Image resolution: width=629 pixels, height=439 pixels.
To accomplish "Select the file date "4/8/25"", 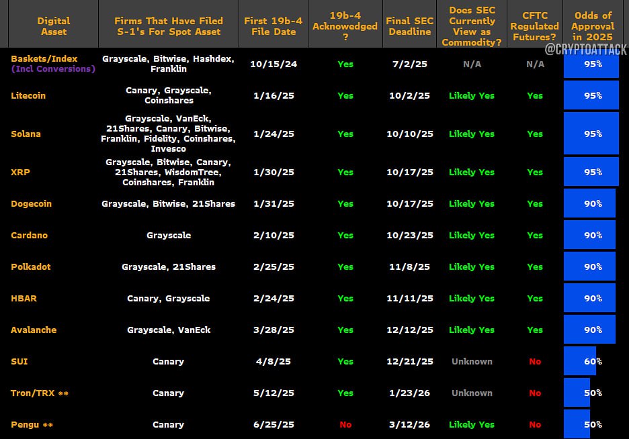I will (x=274, y=361).
